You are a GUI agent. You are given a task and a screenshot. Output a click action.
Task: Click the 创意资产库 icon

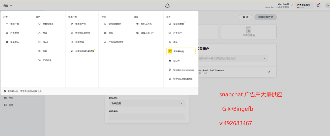click(x=72, y=24)
